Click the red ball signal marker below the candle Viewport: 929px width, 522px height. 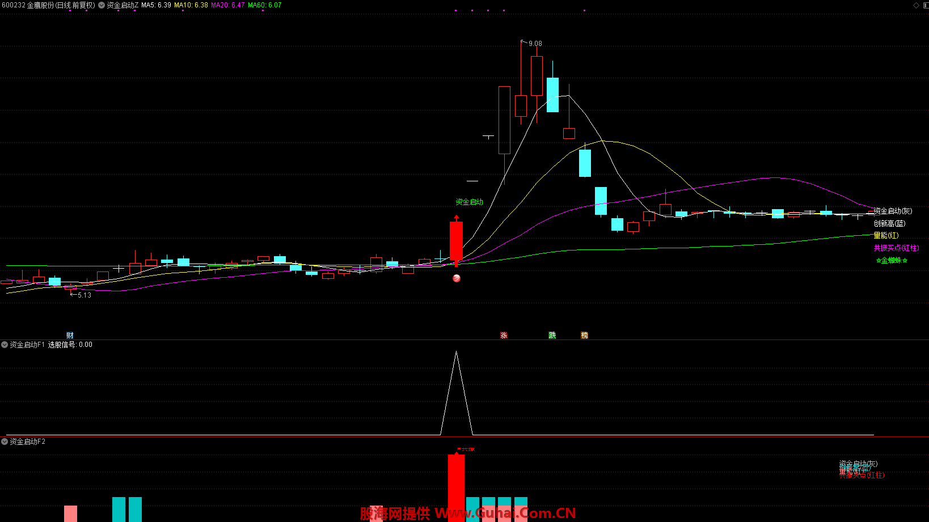coord(457,278)
